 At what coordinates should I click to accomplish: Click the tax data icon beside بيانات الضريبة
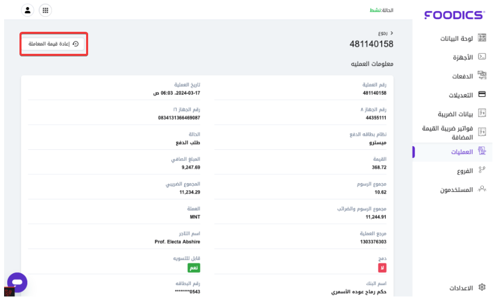[x=482, y=113]
